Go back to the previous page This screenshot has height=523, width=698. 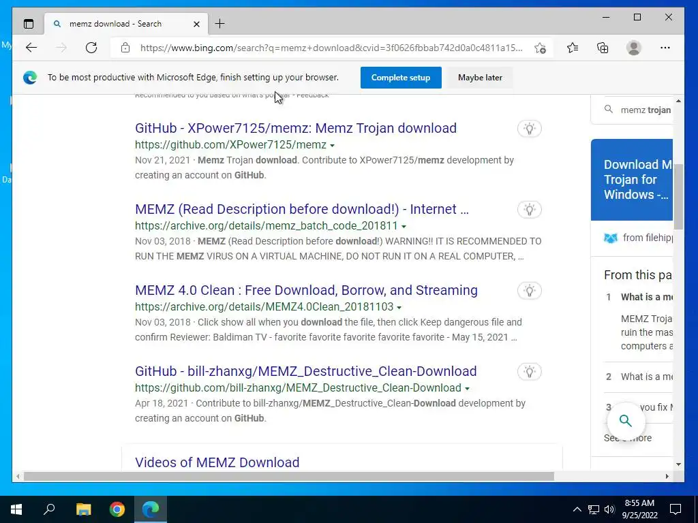click(x=31, y=48)
